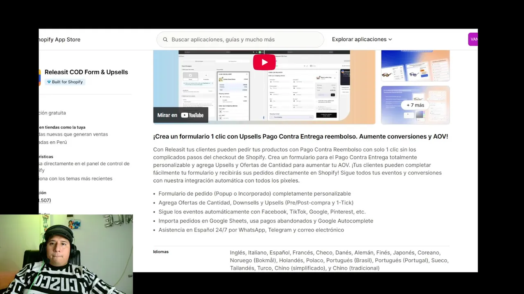
Task: Focus the Buscar aplicaciones search field
Action: point(240,40)
